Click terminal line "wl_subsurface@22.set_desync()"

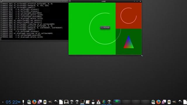coord(28,20)
